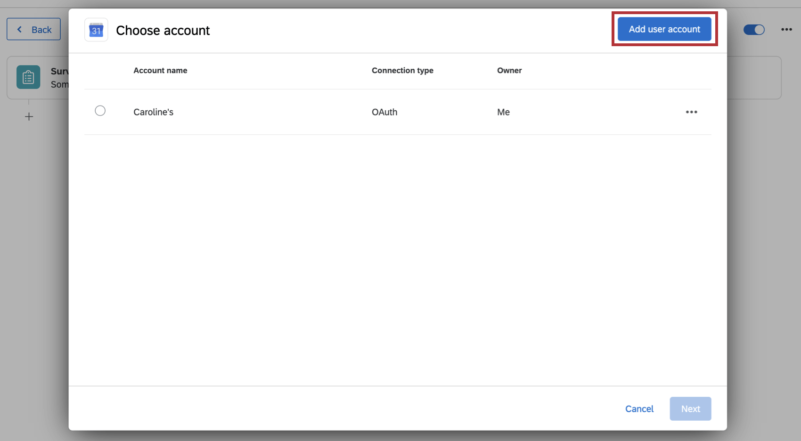Click the back chevron arrow icon

coord(19,29)
